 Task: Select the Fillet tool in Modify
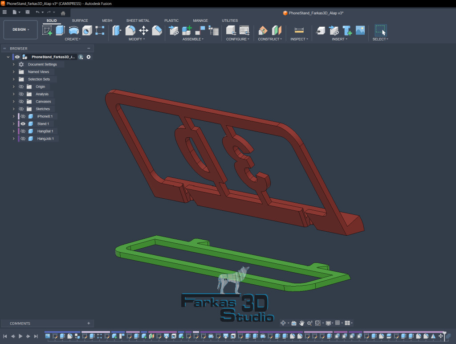click(x=130, y=30)
